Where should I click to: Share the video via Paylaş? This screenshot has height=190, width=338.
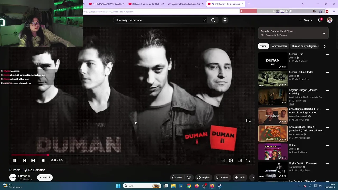click(203, 178)
